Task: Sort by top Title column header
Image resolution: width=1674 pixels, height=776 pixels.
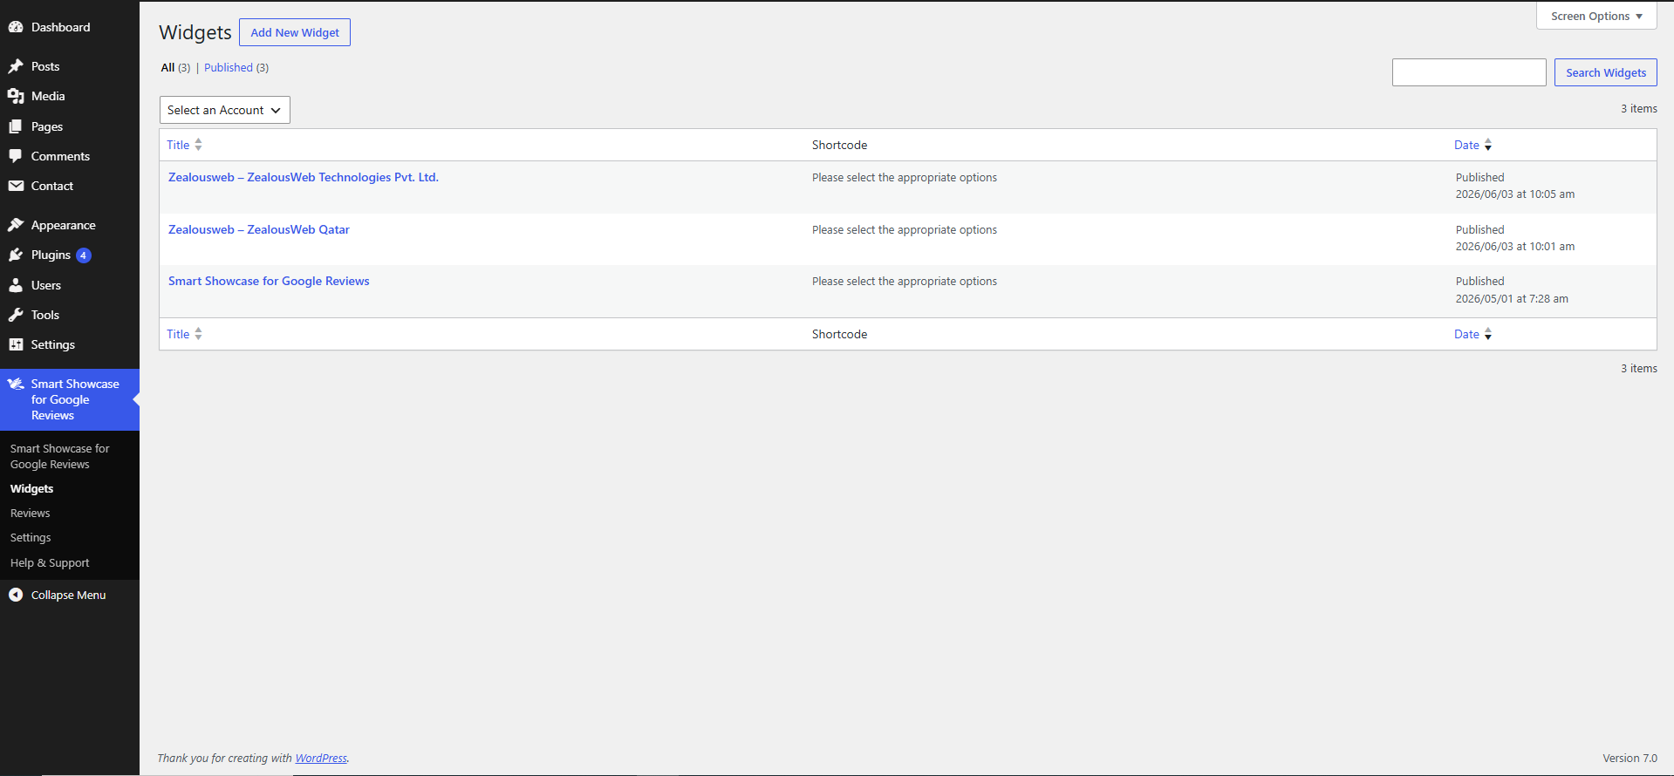Action: pos(178,145)
